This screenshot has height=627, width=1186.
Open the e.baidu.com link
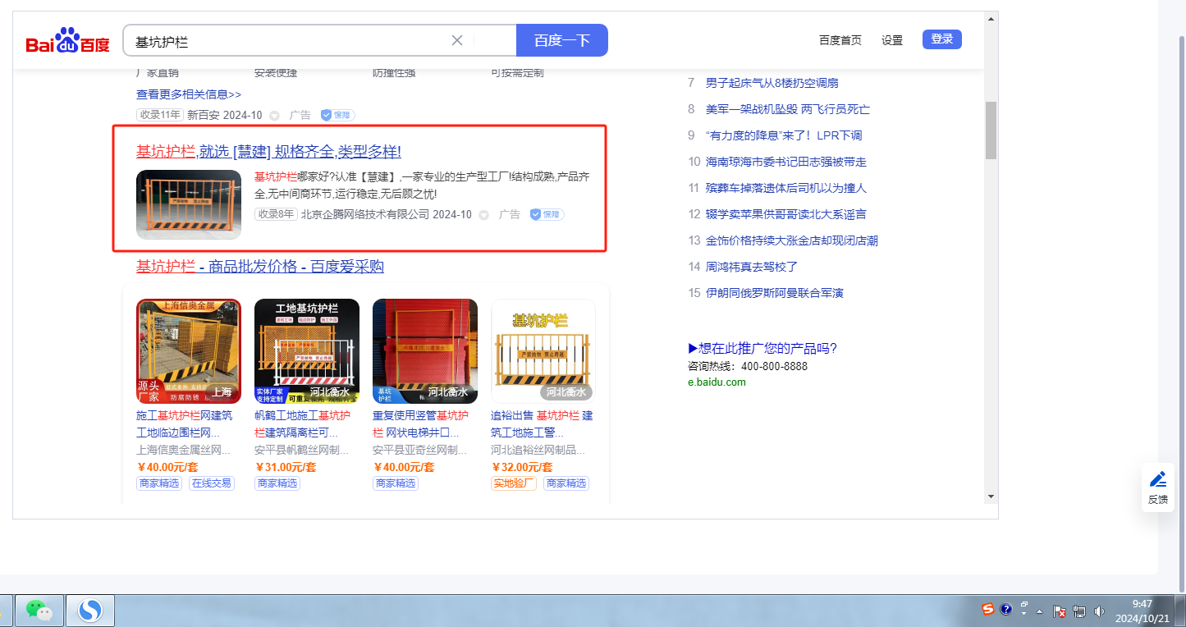(717, 382)
